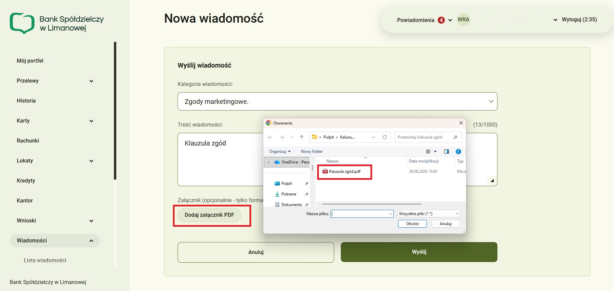The width and height of the screenshot is (614, 291).
Task: Select the Klauzula zgód.pdf file
Action: point(344,171)
